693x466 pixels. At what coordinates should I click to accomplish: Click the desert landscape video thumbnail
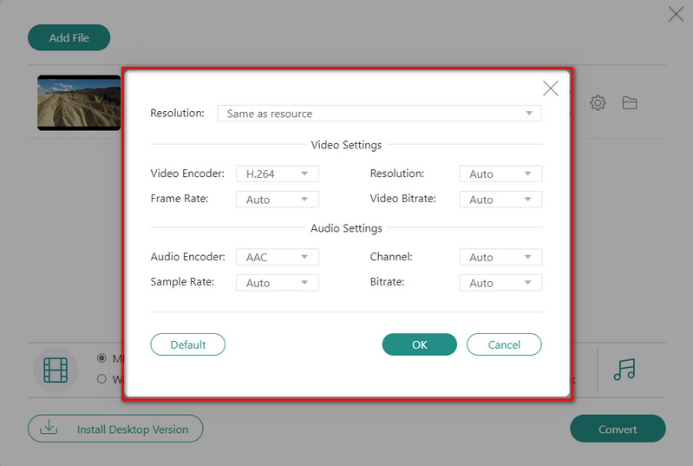click(79, 102)
